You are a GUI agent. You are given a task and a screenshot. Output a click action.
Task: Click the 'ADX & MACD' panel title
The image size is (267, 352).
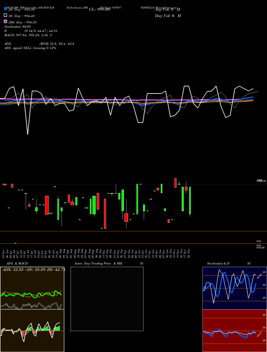[x=17, y=263]
